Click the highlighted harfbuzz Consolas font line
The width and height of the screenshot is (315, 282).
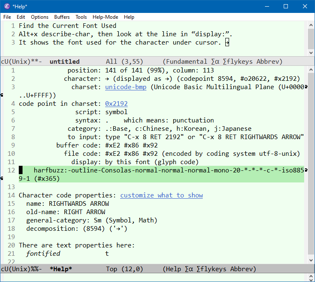(161, 174)
